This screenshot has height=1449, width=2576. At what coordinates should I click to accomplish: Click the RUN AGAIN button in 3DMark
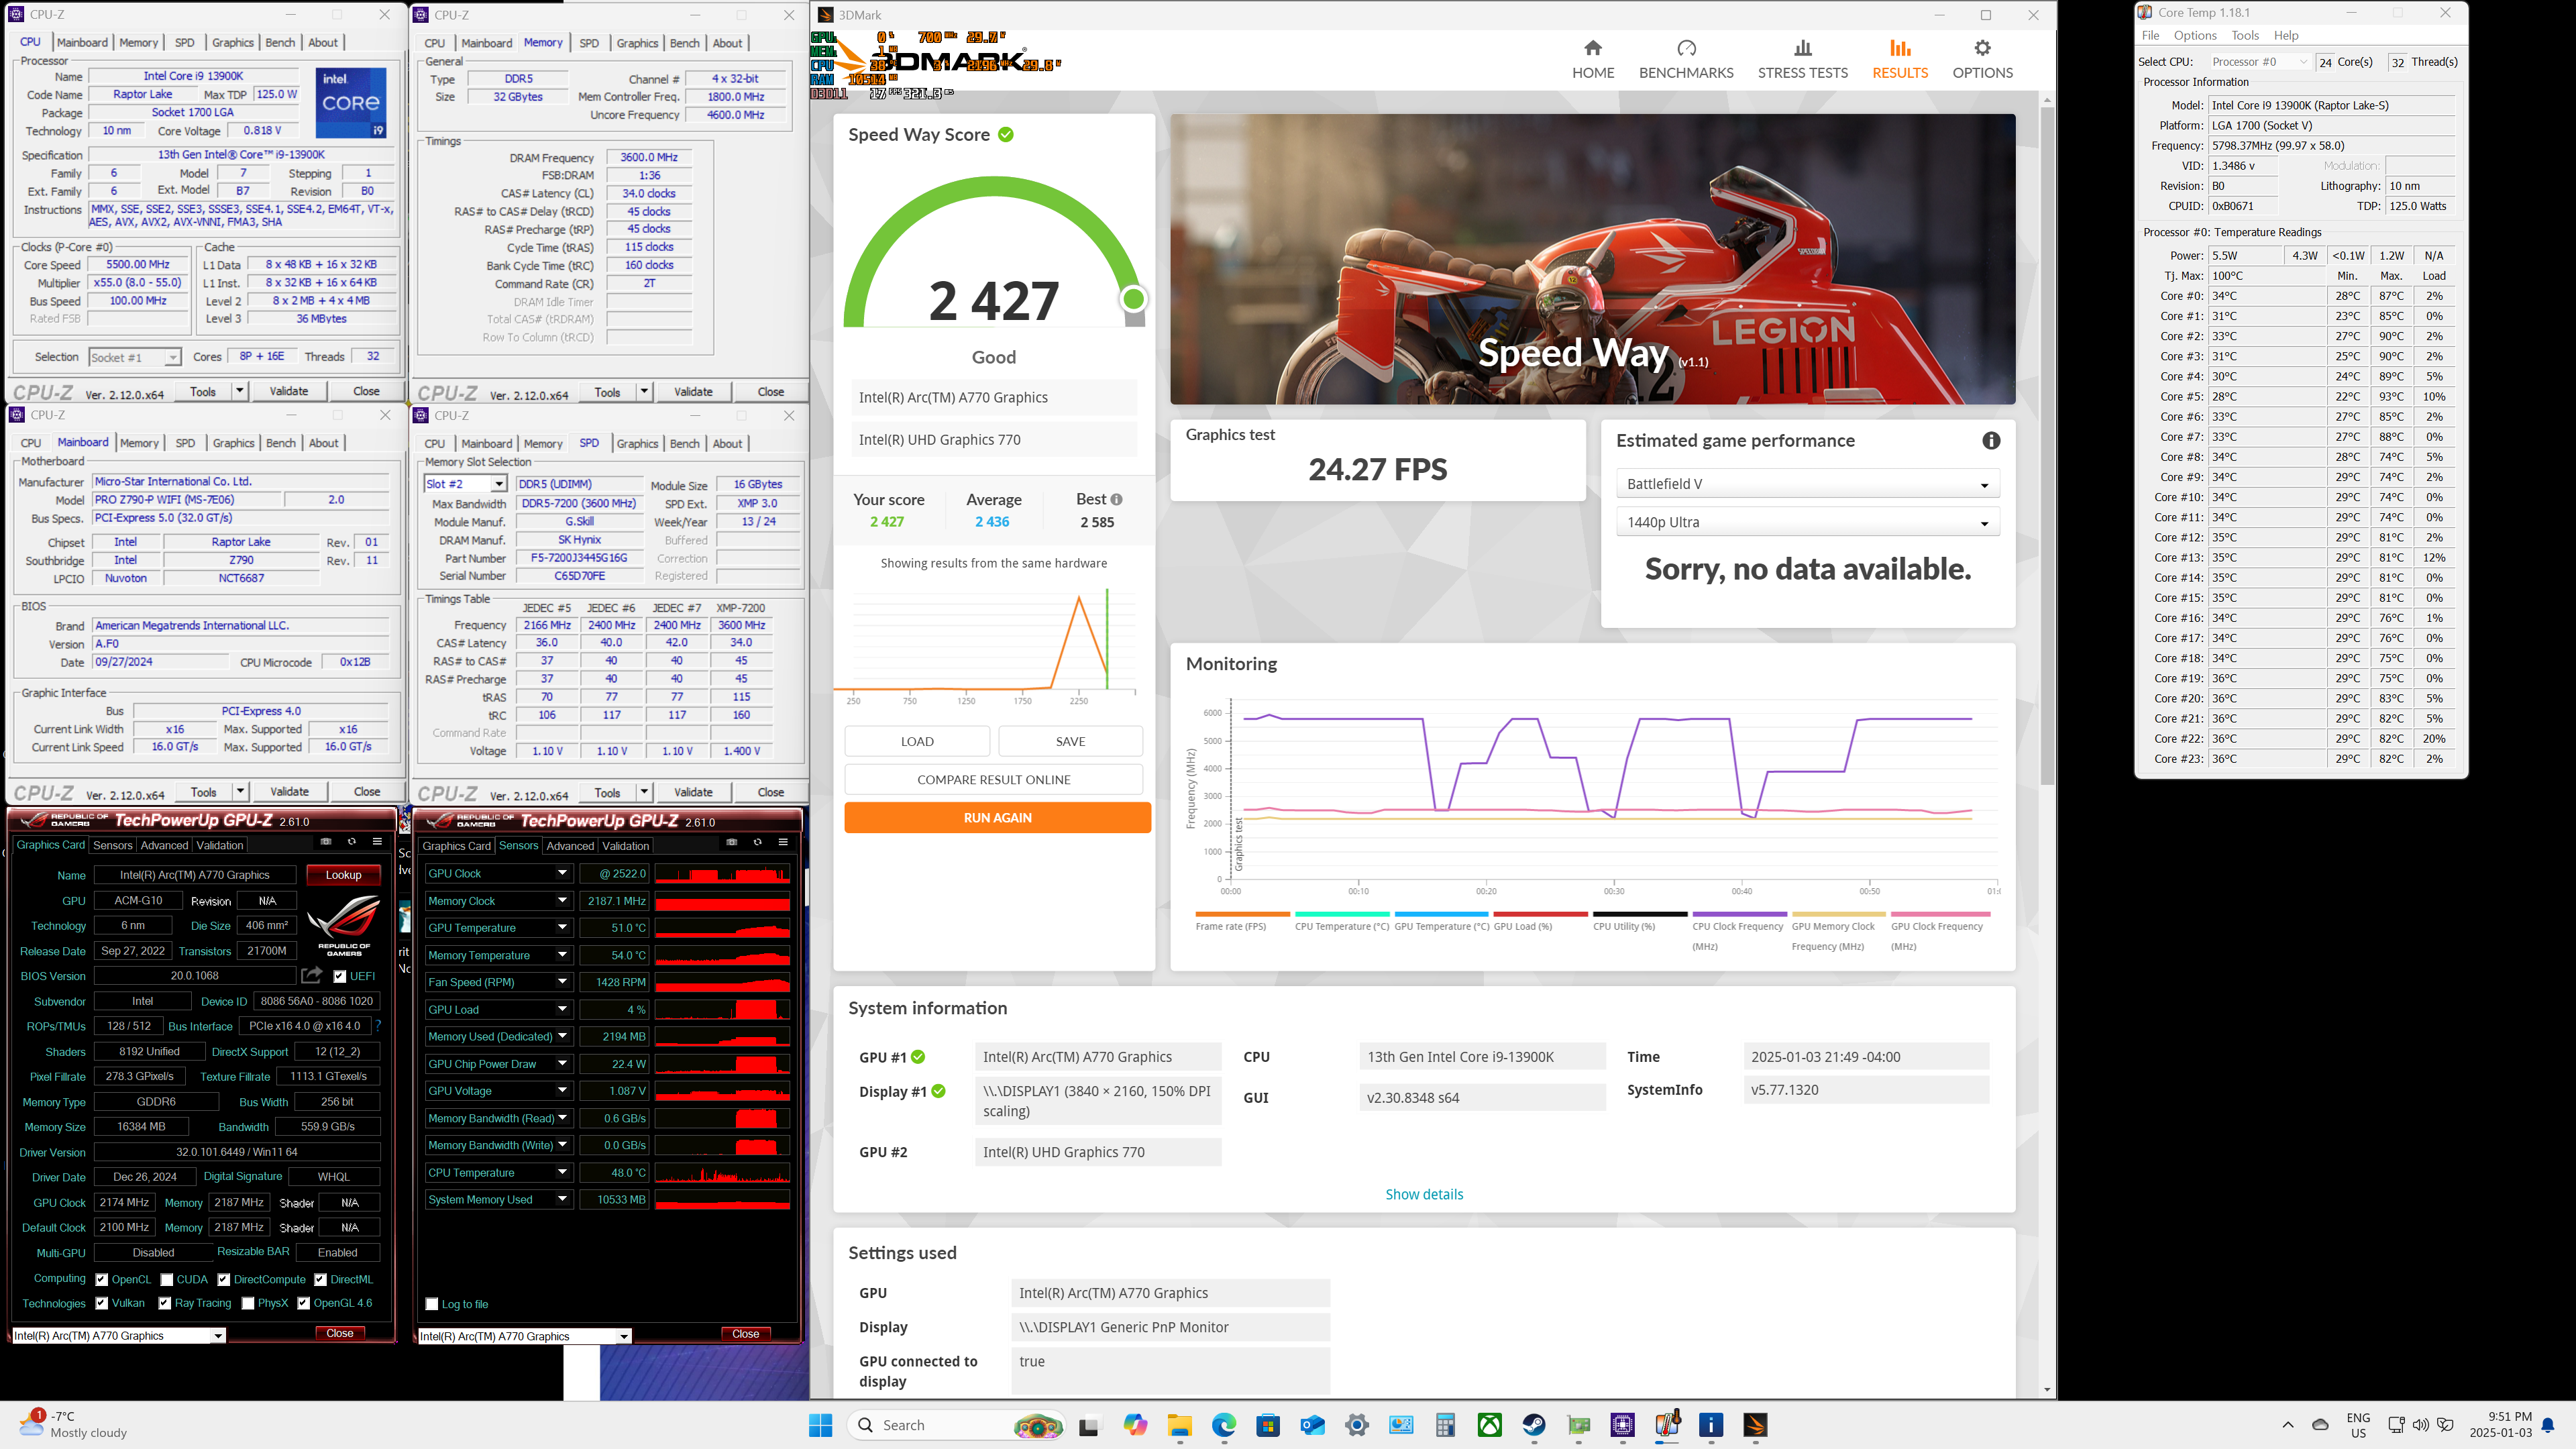tap(997, 817)
